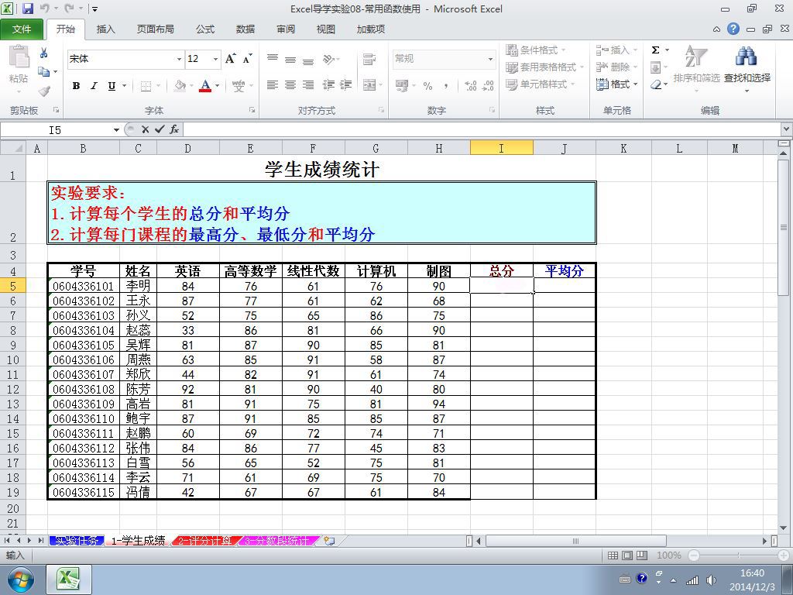
Task: Open Sort and Filter (排序和筛选)
Action: pyautogui.click(x=696, y=67)
